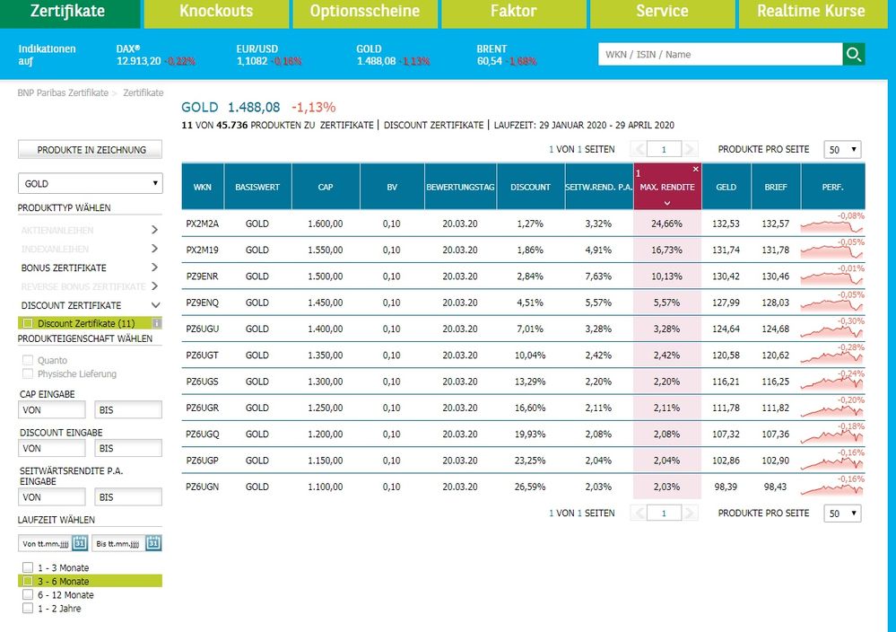
Task: Open the 'Von' date calendar icon
Action: 79,543
